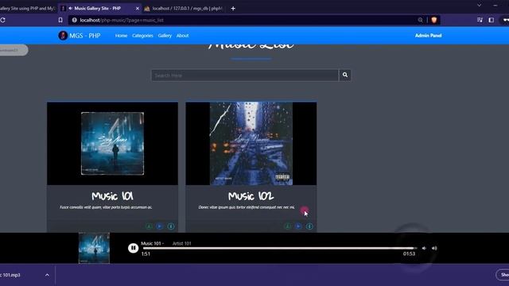Click the Music 101 description text
The width and height of the screenshot is (509, 286).
click(106, 207)
